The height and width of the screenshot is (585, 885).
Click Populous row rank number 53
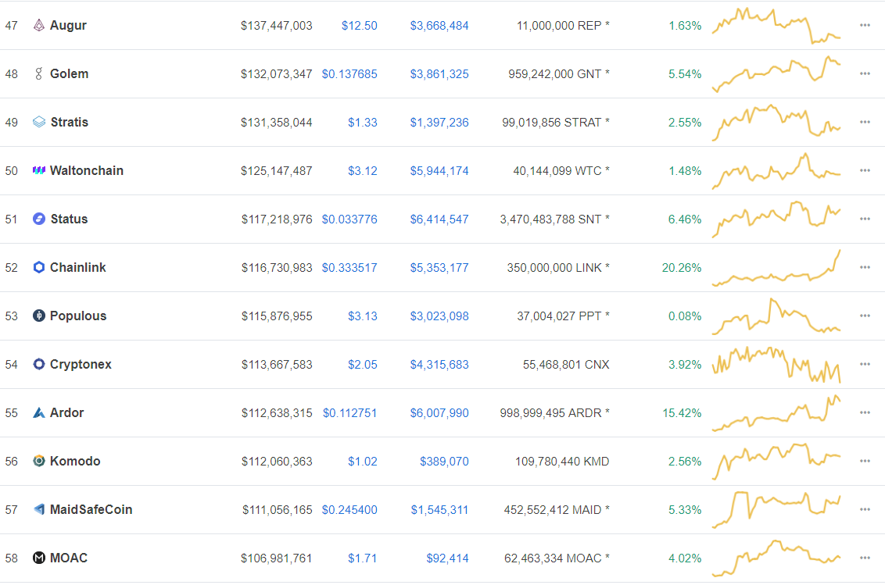pos(11,316)
